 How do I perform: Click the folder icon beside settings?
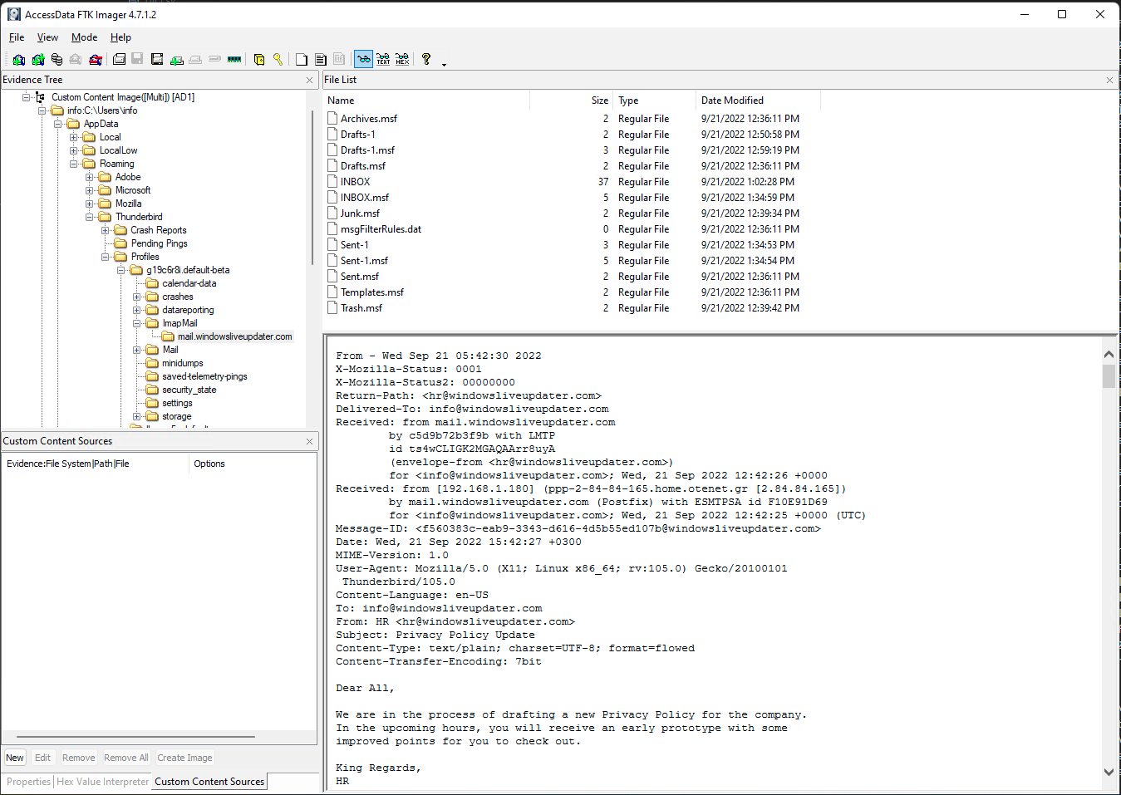[x=152, y=403]
